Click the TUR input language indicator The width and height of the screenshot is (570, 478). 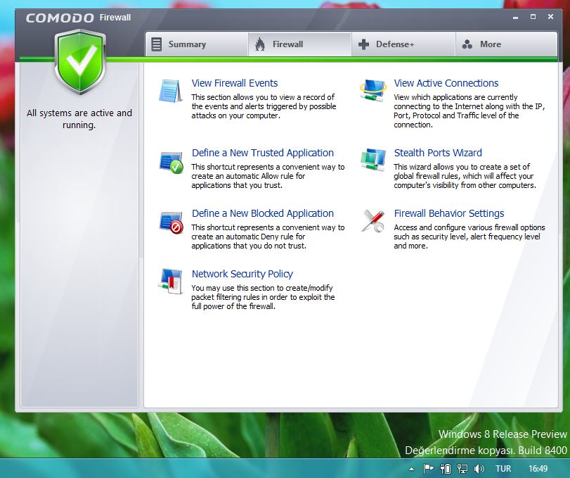pyautogui.click(x=503, y=469)
